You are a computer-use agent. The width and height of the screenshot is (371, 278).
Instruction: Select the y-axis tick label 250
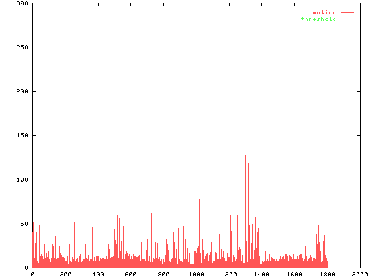(x=22, y=47)
